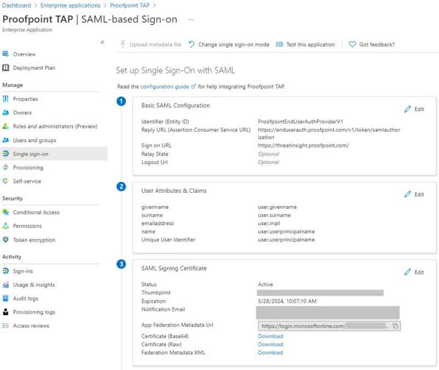This screenshot has width=439, height=370.
Task: Open Token encryption settings
Action: click(36, 240)
